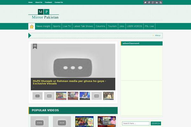The image size is (191, 127).
Task: Open Latest Talk Shows menu
Action: [x=83, y=26]
